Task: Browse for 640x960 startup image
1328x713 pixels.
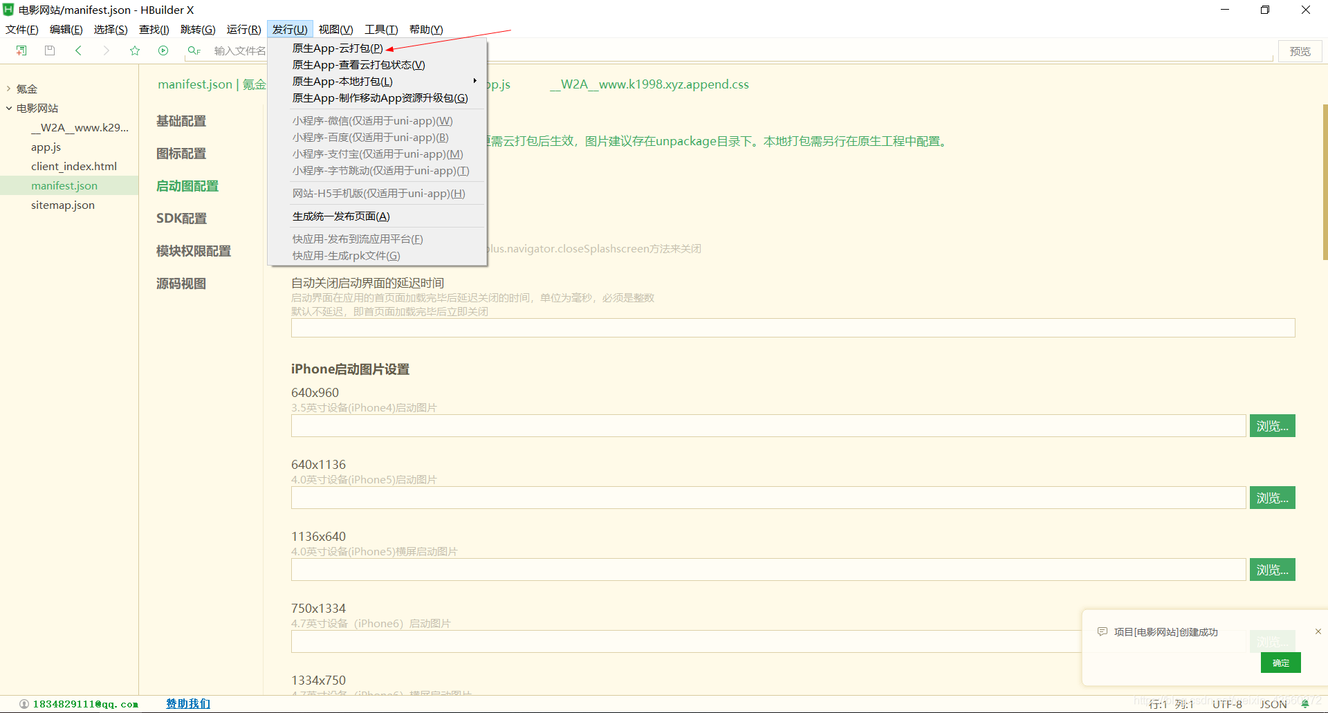Action: tap(1273, 426)
